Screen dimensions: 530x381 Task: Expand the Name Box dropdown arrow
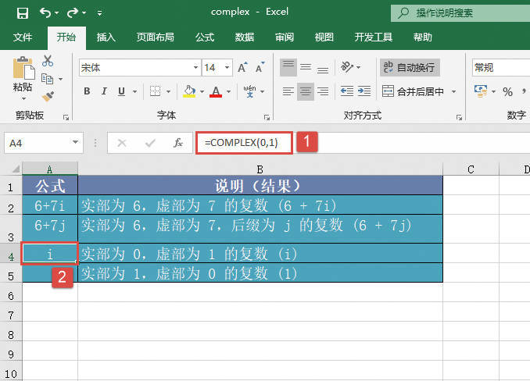coord(76,143)
